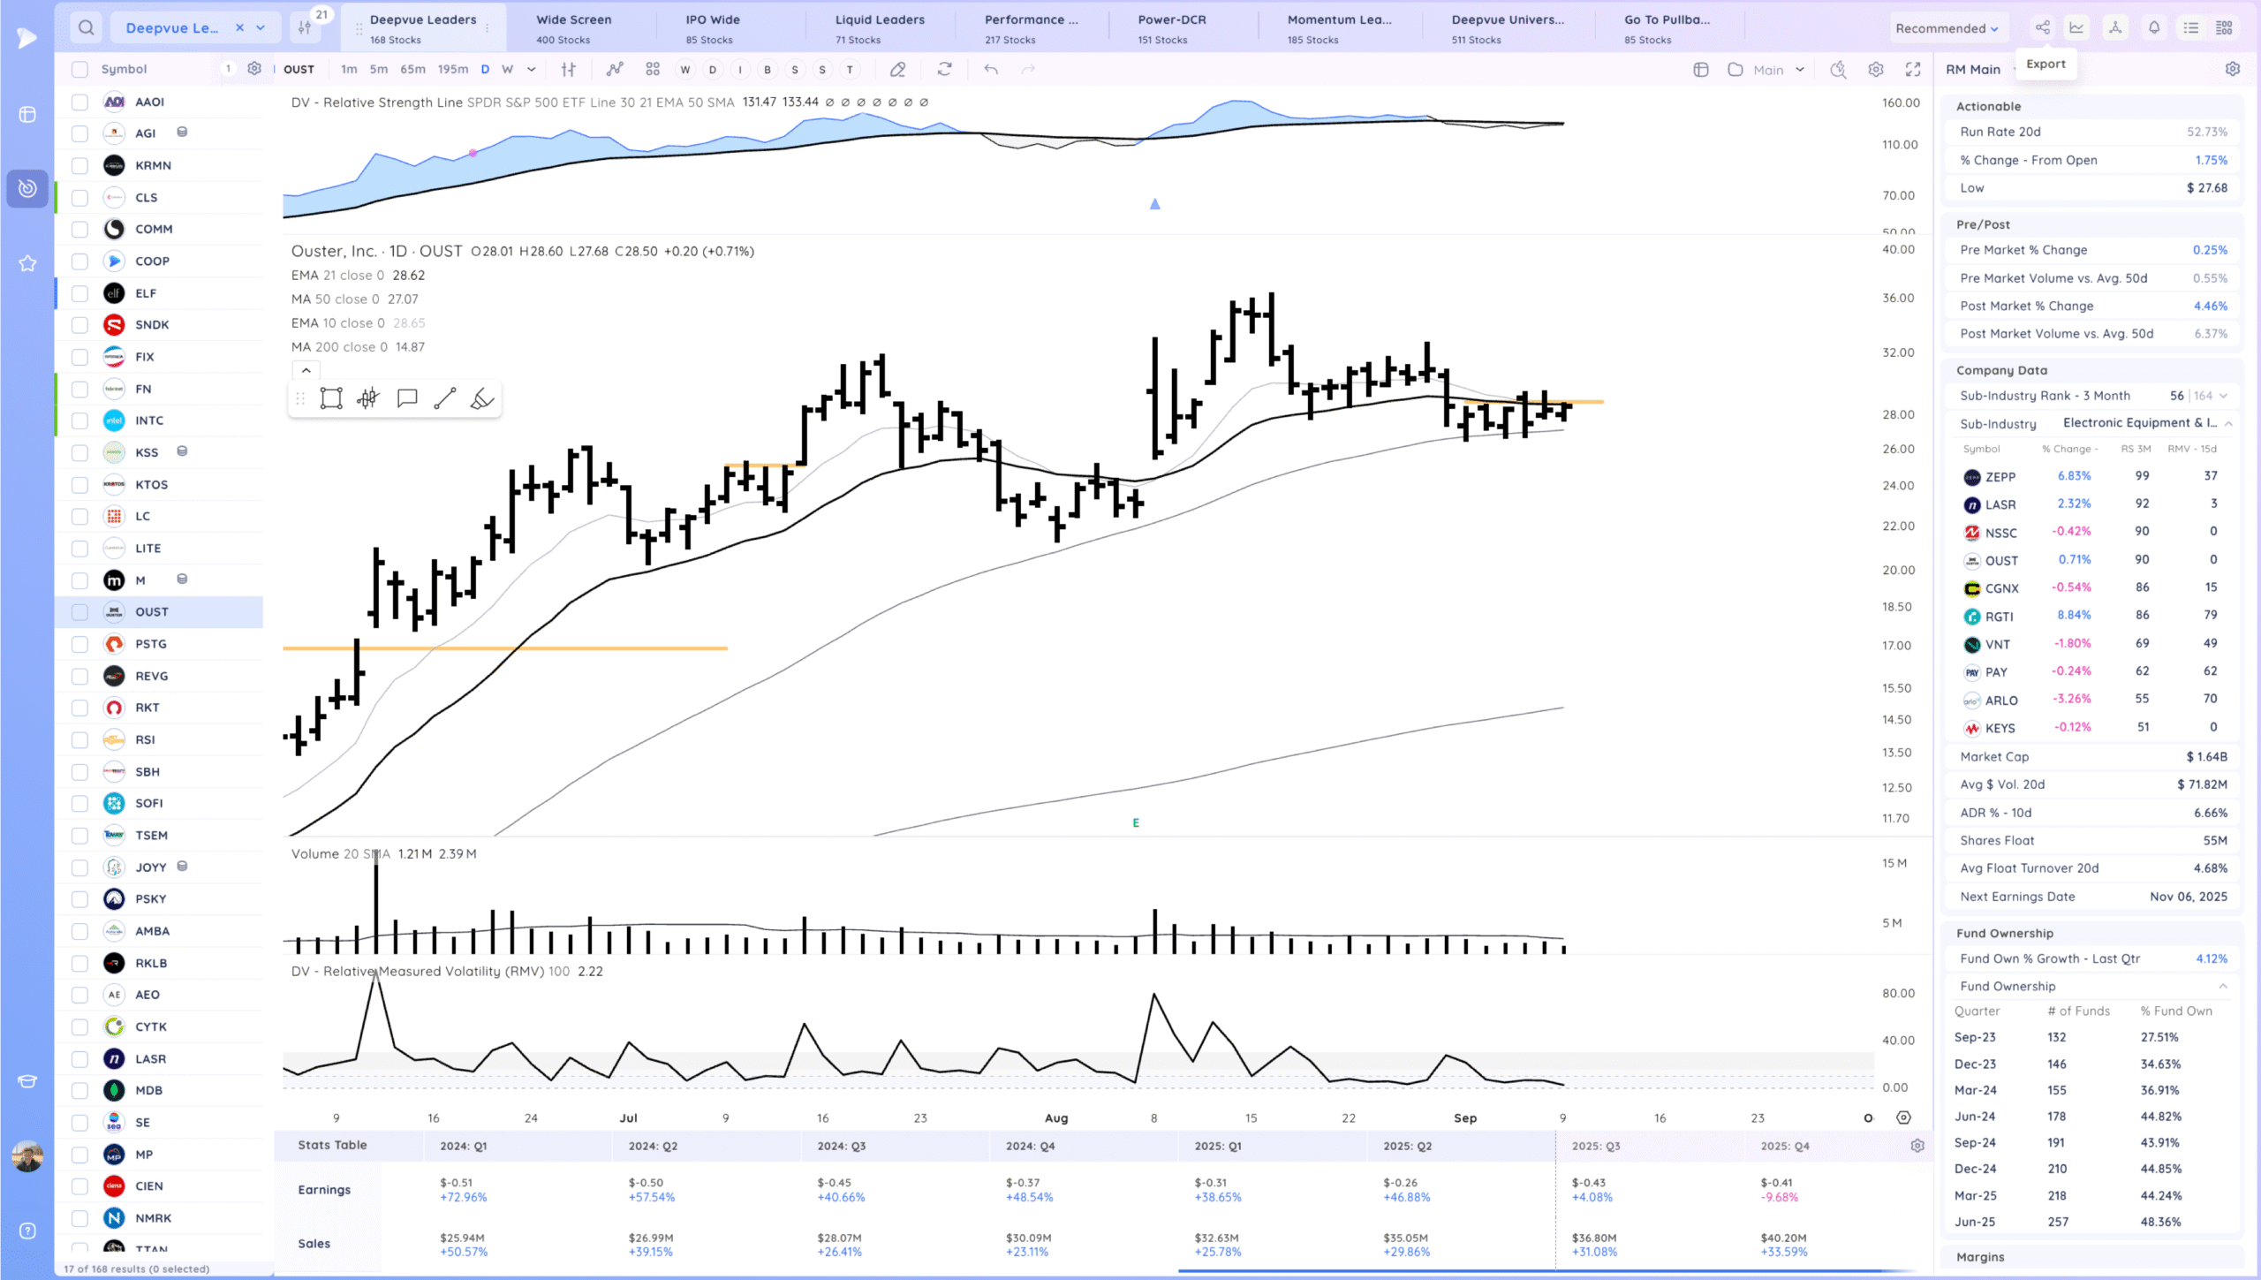Click the refresh chart icon
This screenshot has width=2261, height=1280.
click(x=944, y=69)
